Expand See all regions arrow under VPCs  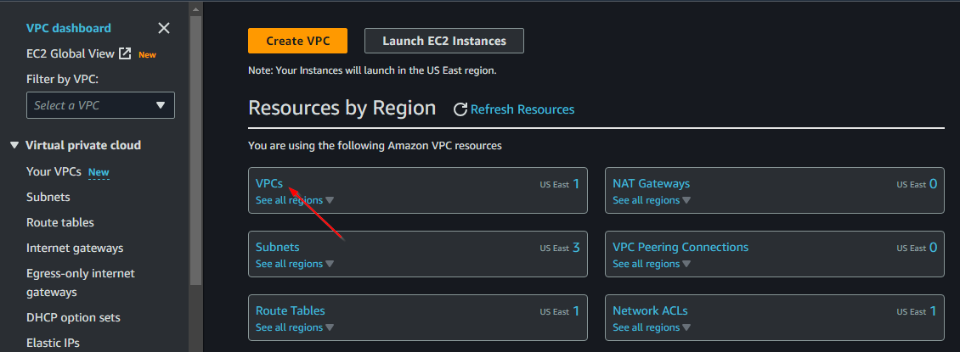click(330, 201)
